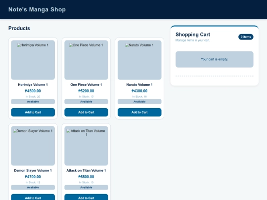Click One Piece's Available status badge
This screenshot has width=267, height=200.
point(86,102)
